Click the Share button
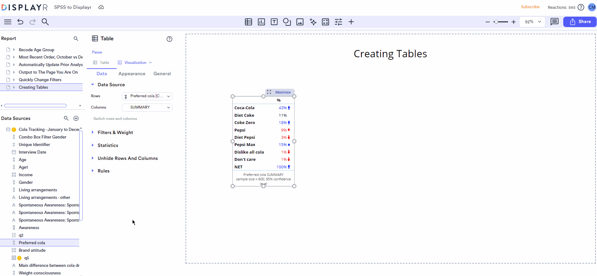Viewport: 597px width, 276px height. 580,22
